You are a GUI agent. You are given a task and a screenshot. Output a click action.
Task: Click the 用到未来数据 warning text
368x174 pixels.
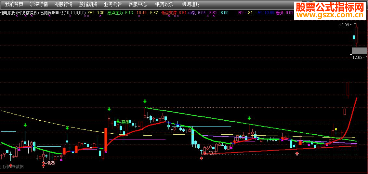coord(12,167)
